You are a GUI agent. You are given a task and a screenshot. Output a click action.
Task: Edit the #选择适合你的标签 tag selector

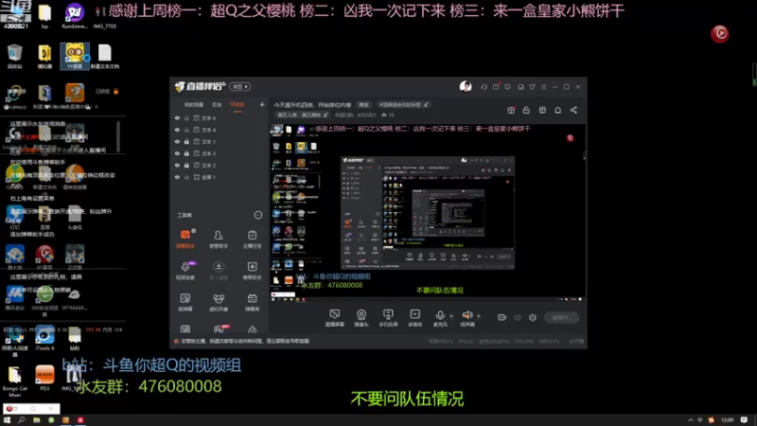coord(404,104)
